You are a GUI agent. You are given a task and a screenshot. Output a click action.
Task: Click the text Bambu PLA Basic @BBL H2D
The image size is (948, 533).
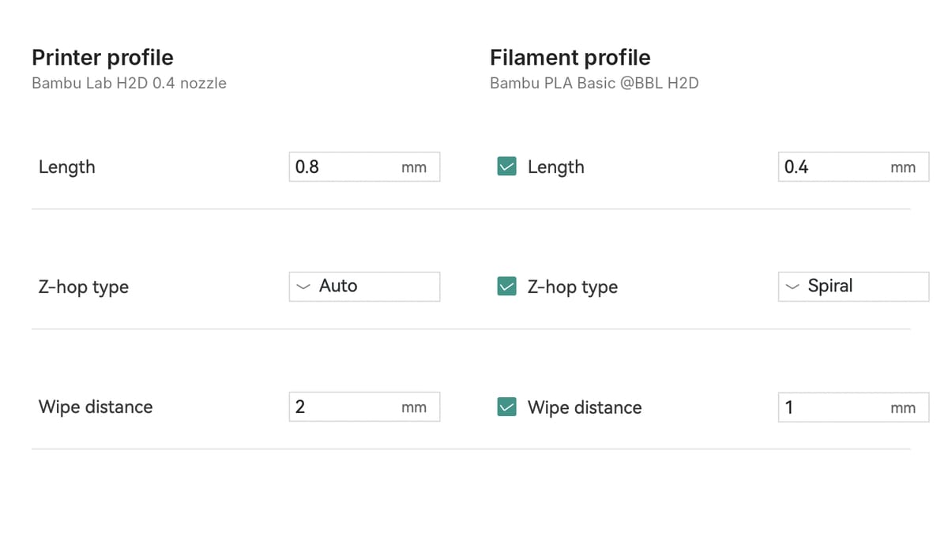click(x=594, y=83)
